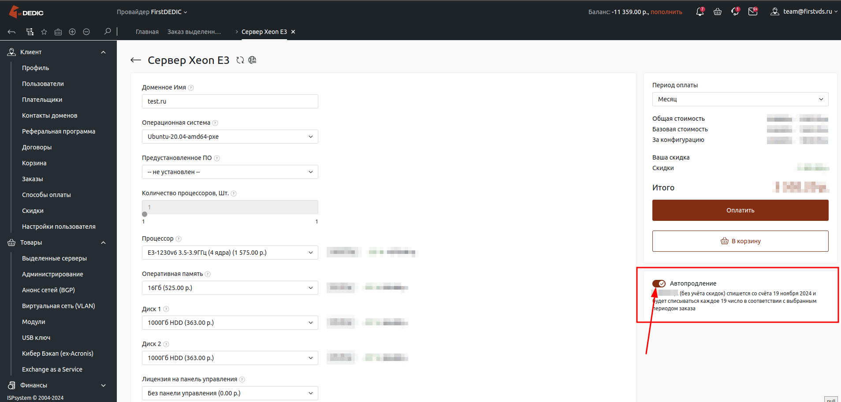Open Виртуальная сеть (VLAN) in sidebar

click(x=59, y=306)
